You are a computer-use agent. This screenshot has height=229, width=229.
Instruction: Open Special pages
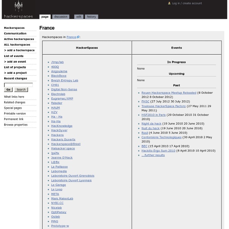pyautogui.click(x=13, y=108)
